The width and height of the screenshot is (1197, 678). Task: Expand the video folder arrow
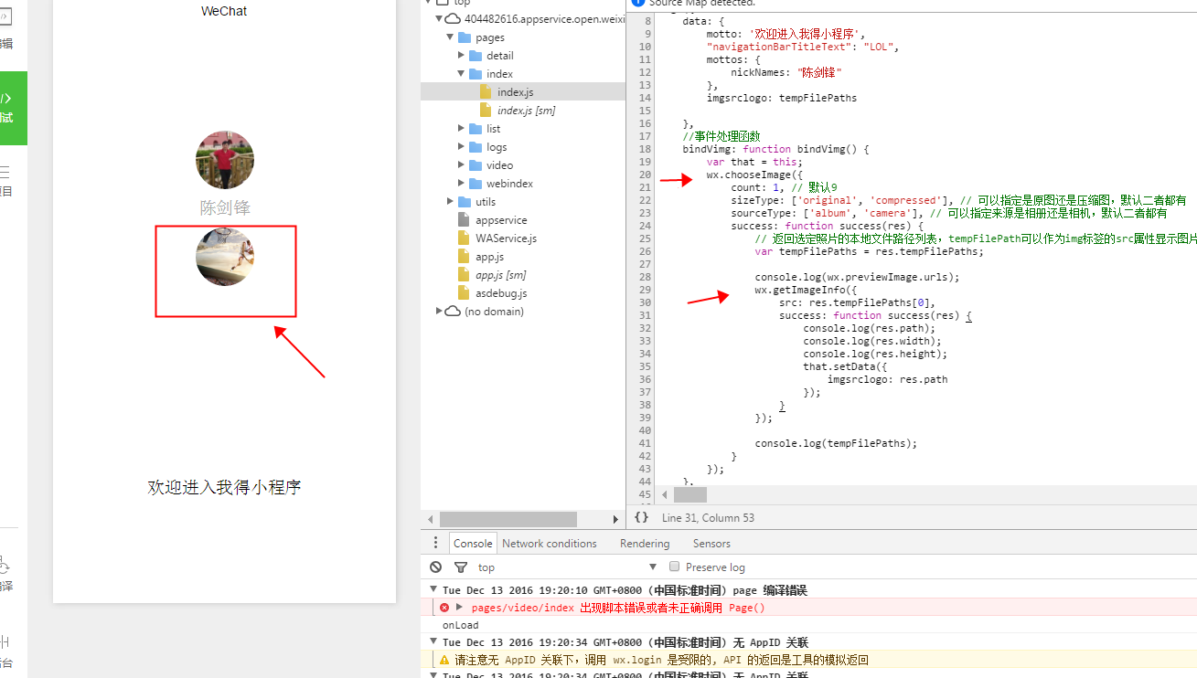point(462,165)
